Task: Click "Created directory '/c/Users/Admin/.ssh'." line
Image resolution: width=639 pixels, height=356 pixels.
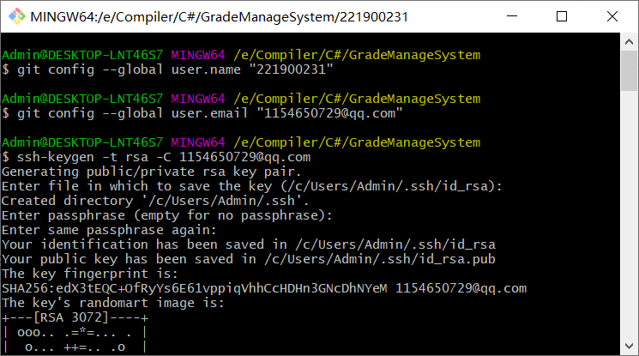Action: (x=155, y=201)
